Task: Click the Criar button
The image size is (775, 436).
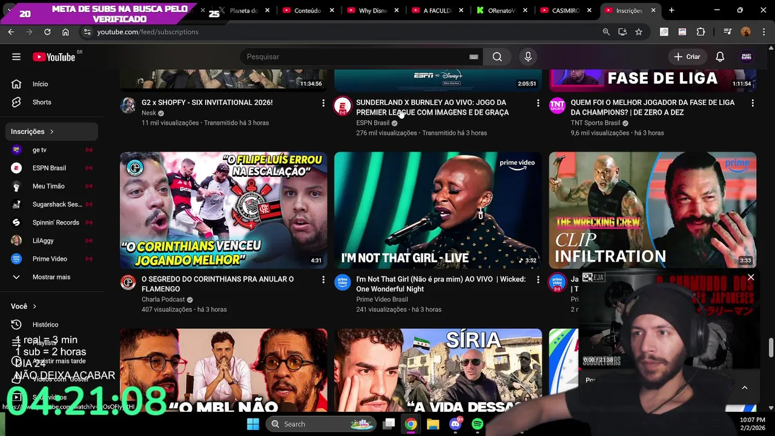Action: point(687,57)
